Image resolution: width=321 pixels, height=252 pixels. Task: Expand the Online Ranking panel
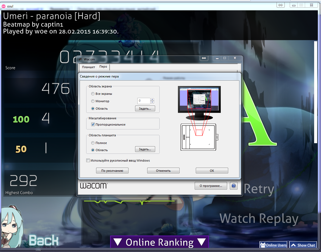pos(160,242)
